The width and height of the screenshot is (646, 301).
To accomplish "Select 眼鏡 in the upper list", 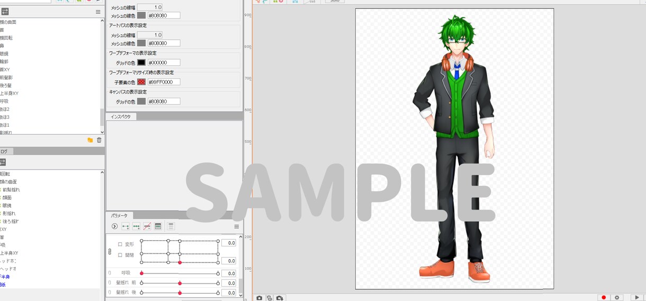I will pyautogui.click(x=4, y=54).
